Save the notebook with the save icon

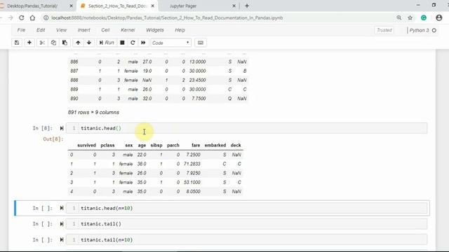[17, 43]
